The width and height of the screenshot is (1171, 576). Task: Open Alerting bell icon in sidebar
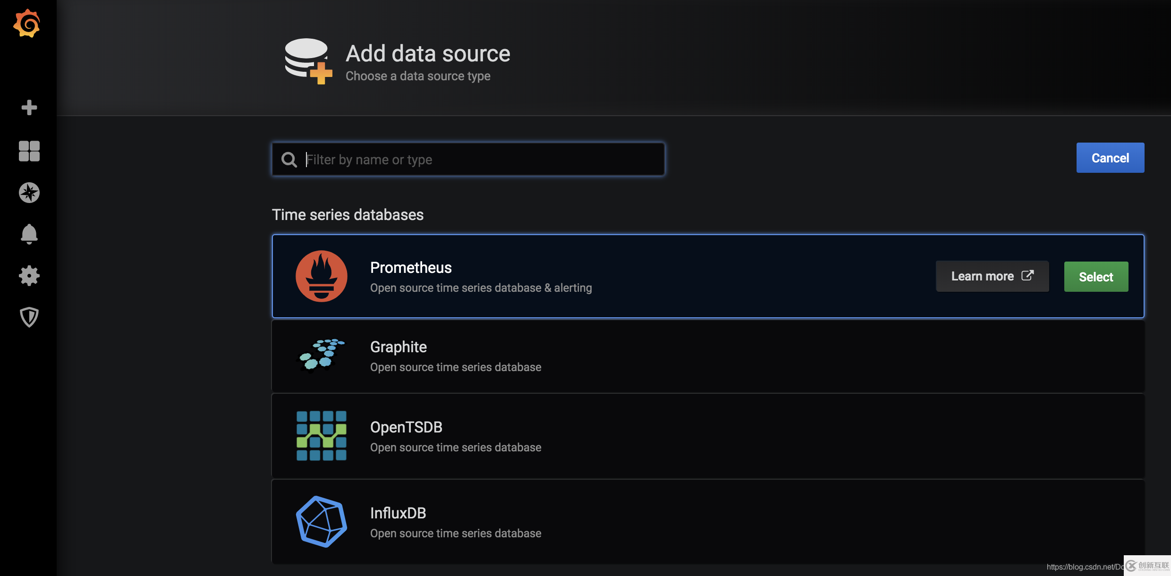pyautogui.click(x=29, y=234)
